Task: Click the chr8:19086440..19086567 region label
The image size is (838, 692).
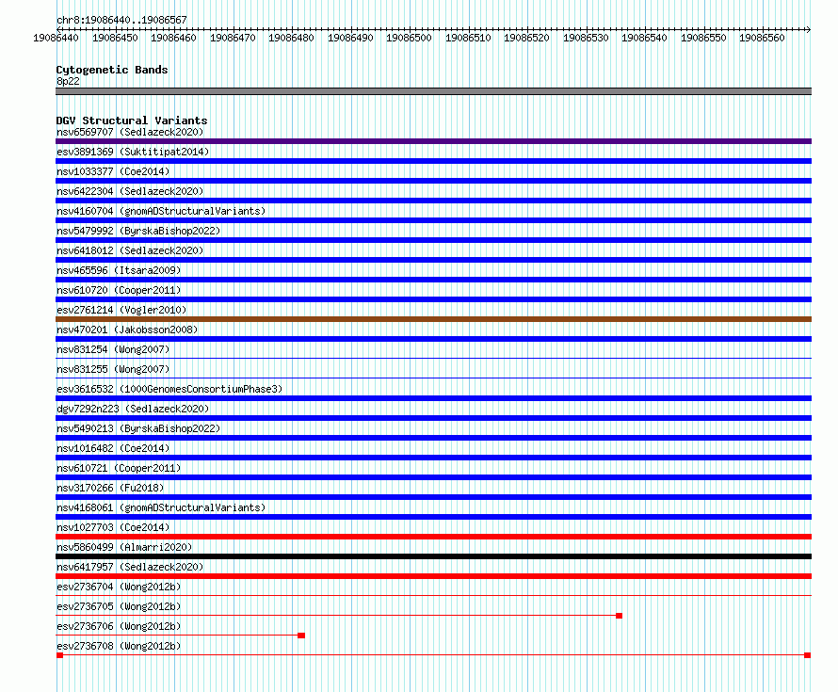Action: point(121,20)
